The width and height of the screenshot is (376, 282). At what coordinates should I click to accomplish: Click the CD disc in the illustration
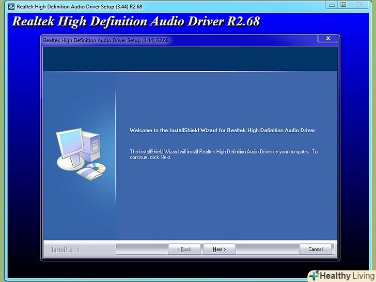click(x=97, y=168)
